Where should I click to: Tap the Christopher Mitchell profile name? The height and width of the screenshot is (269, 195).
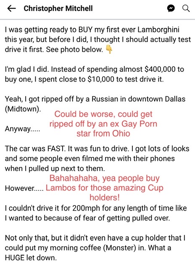point(58,8)
